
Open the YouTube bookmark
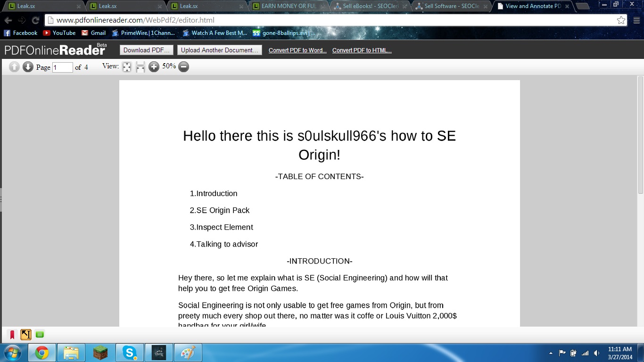(x=59, y=33)
